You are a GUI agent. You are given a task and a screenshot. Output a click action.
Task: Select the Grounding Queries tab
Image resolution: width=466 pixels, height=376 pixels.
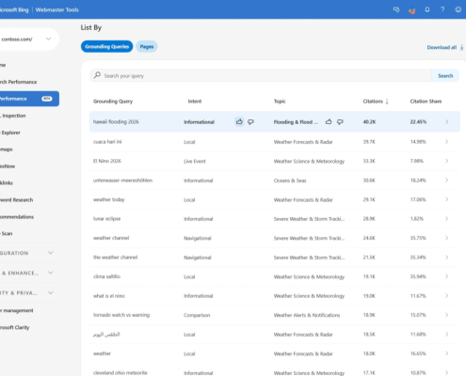click(106, 47)
